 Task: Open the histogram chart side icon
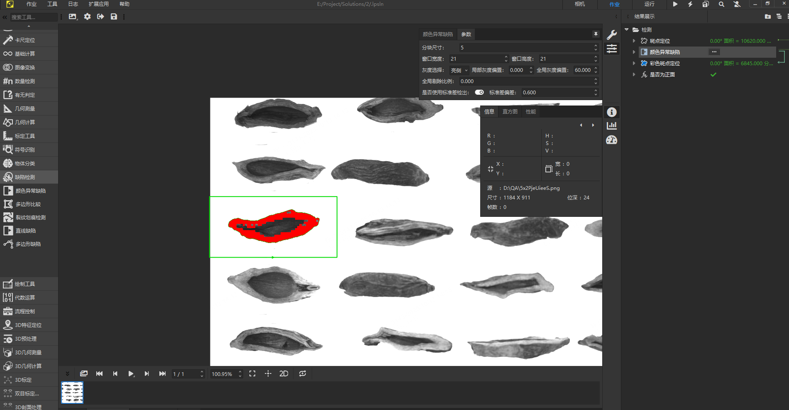coord(611,126)
